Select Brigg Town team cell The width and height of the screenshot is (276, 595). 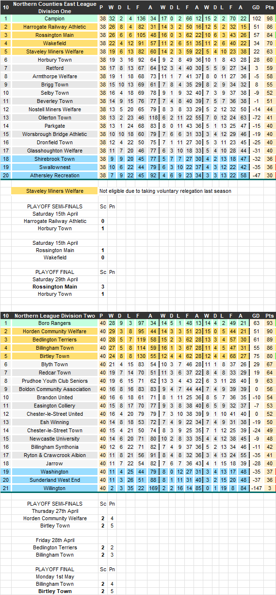click(54, 85)
